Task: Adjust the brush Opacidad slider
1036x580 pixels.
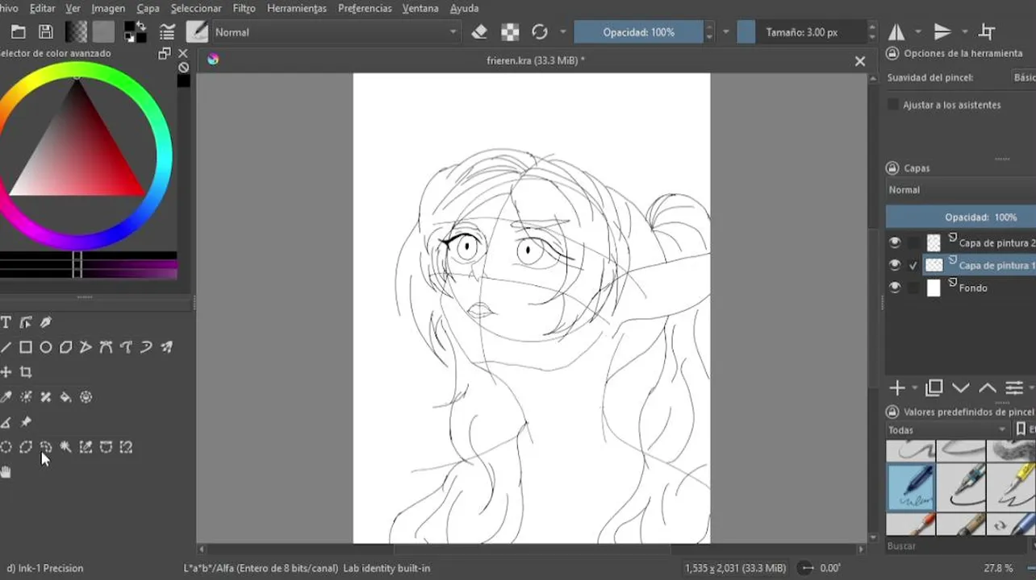Action: [x=639, y=32]
